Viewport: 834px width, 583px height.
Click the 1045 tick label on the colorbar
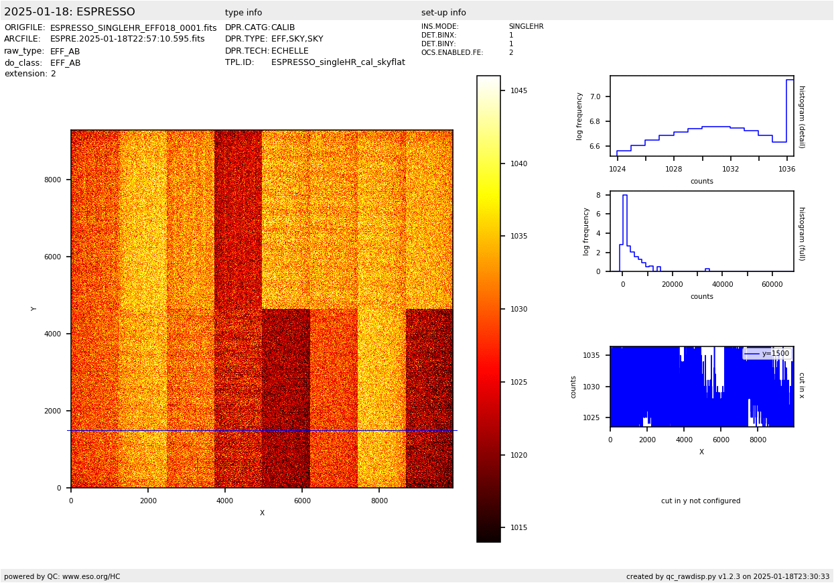518,90
